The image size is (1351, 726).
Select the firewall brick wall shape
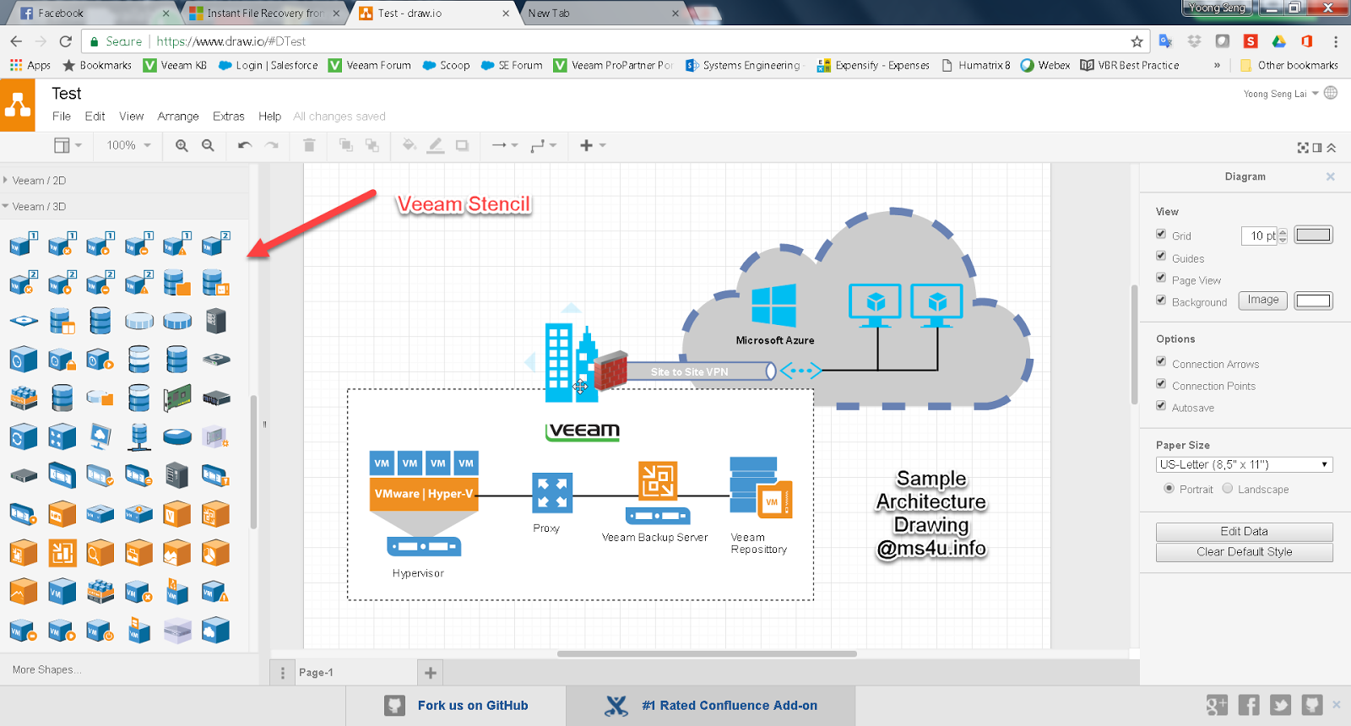coord(610,370)
